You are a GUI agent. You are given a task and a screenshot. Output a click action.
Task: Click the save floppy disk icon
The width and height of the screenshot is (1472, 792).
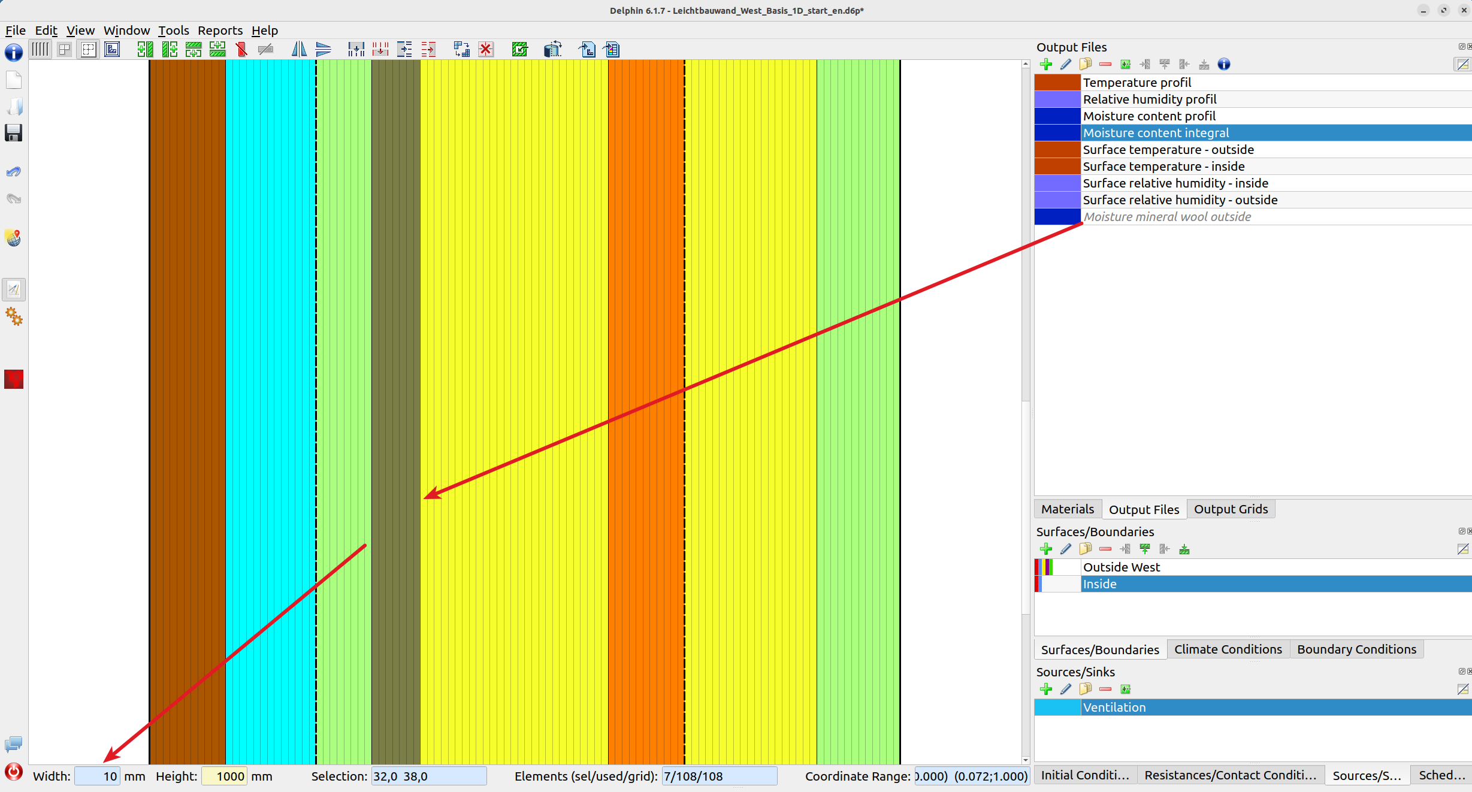(x=14, y=133)
